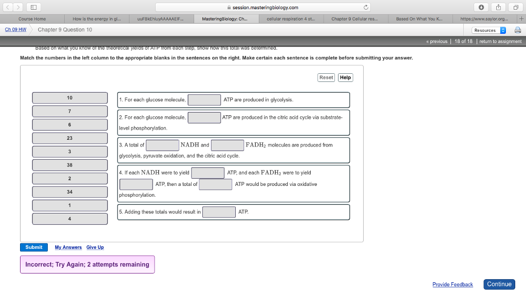Open the Help button
Viewport: 526px width, 295px height.
(x=345, y=77)
